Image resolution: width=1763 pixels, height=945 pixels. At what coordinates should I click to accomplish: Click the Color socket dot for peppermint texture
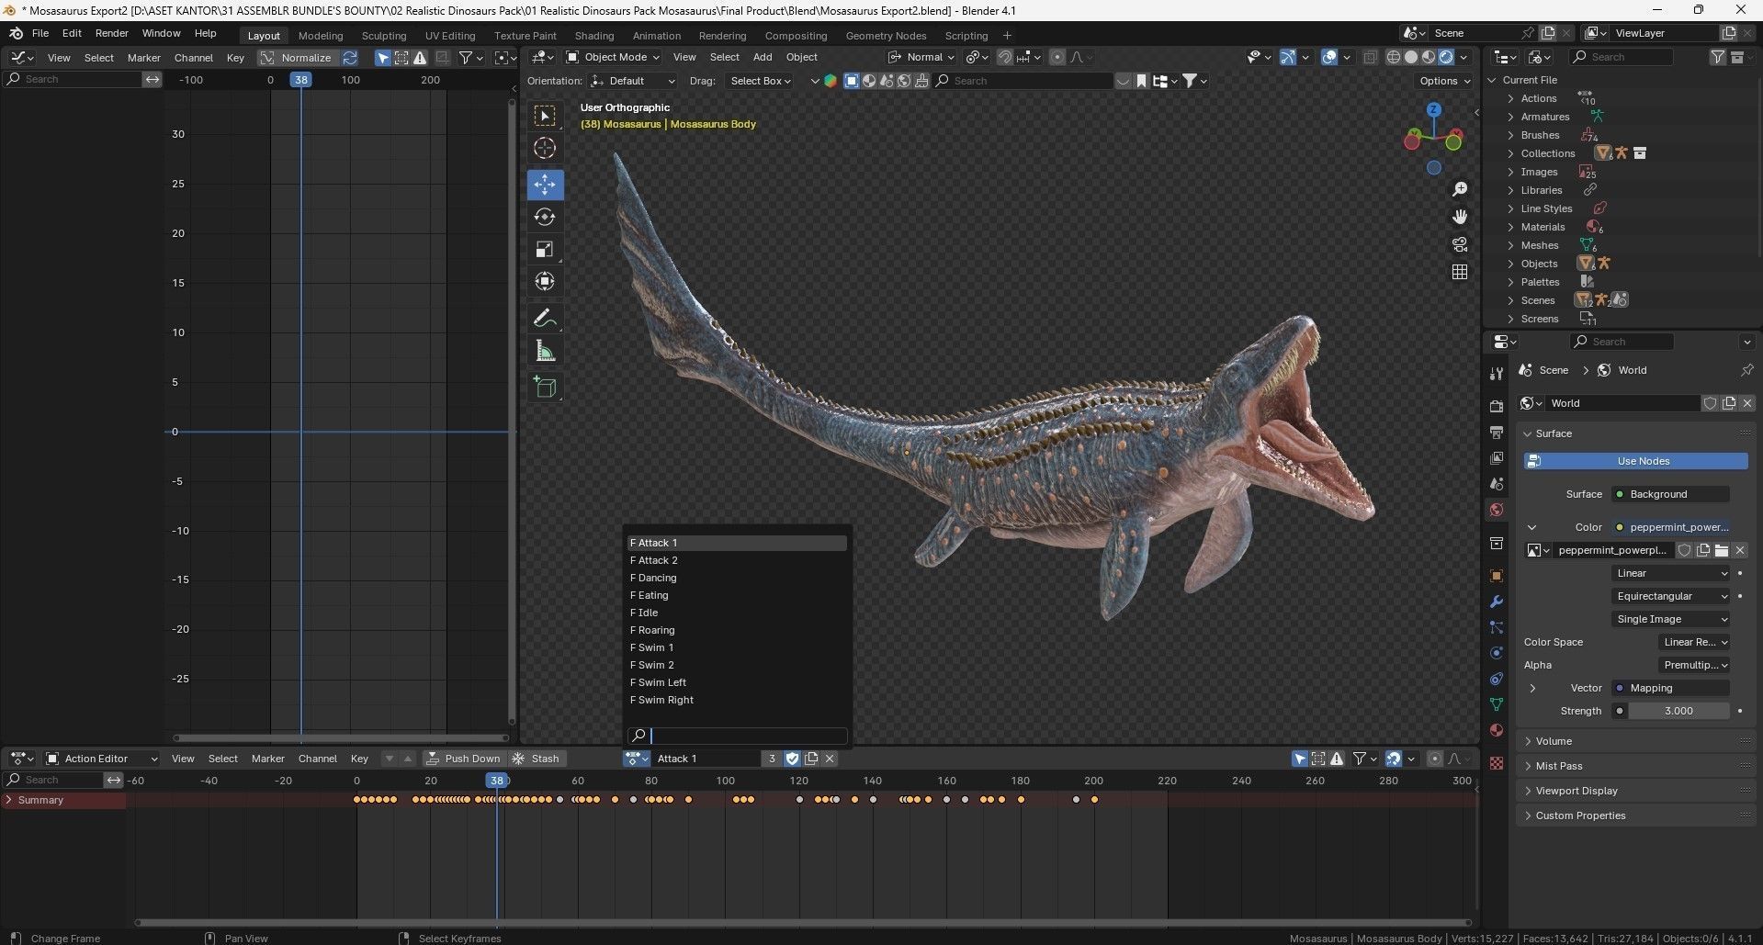[1620, 527]
